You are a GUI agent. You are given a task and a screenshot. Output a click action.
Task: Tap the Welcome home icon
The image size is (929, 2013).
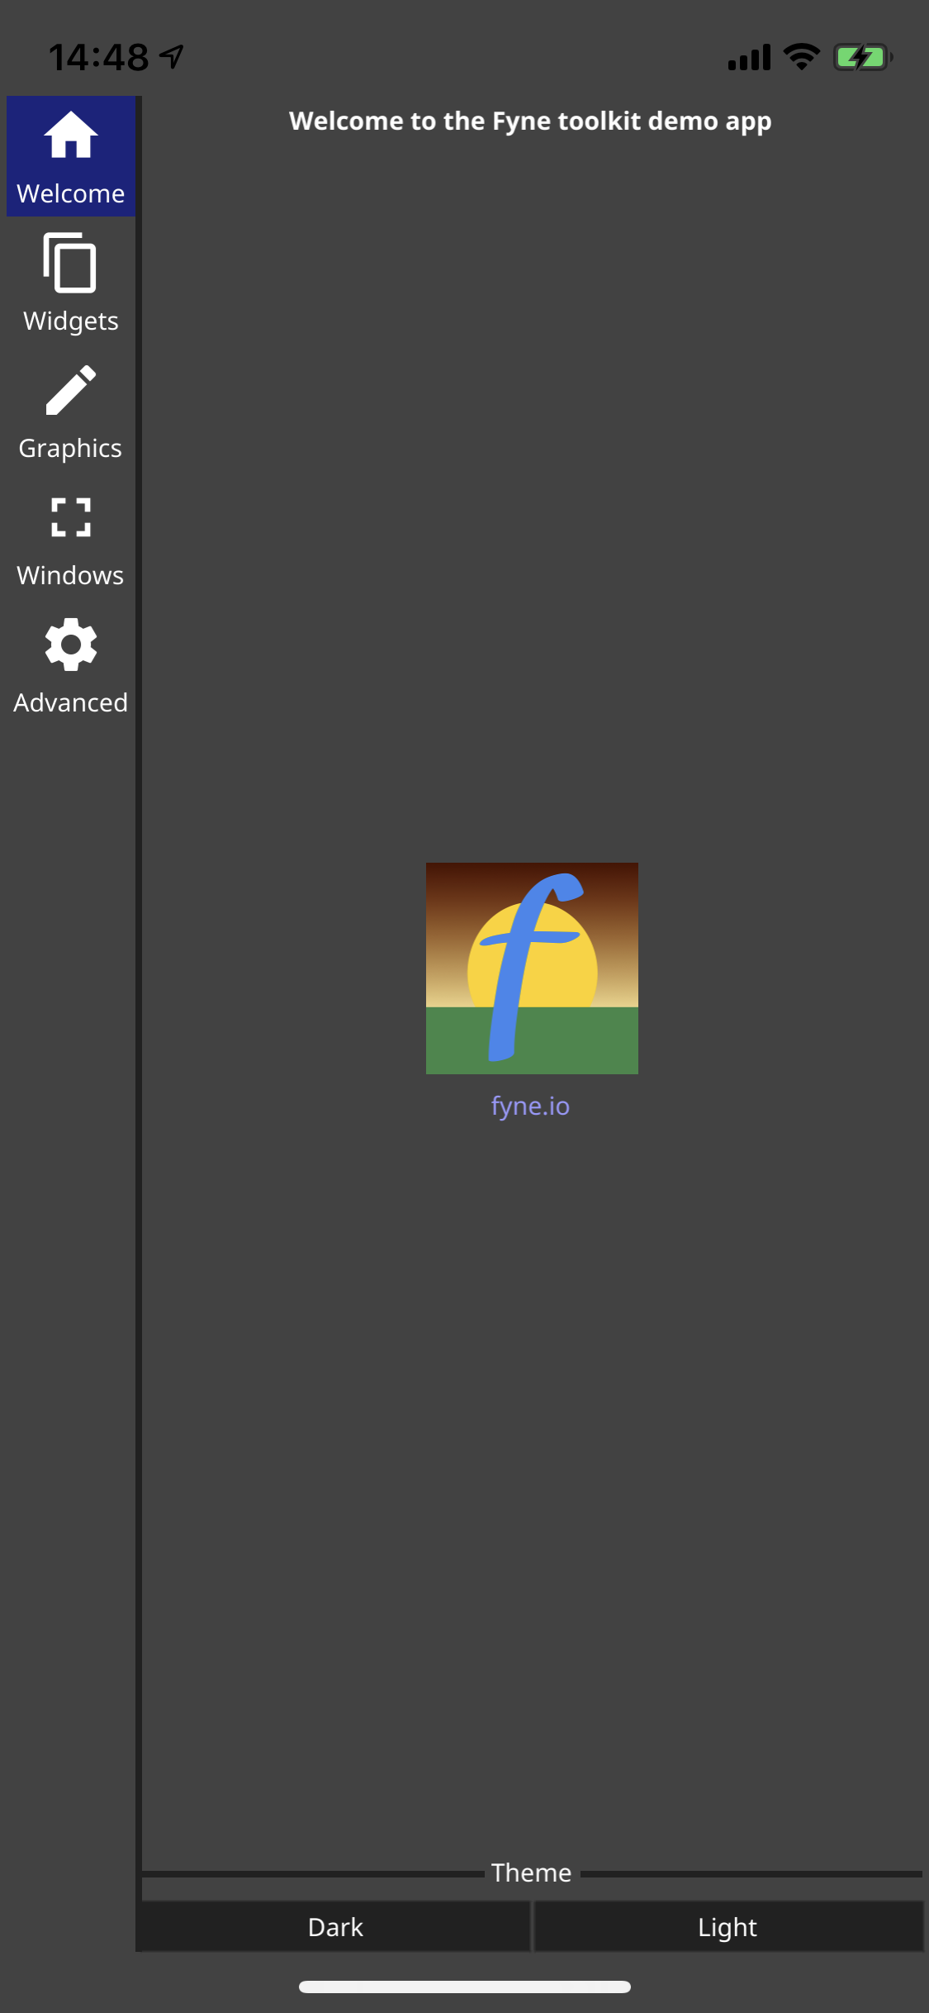(x=71, y=135)
